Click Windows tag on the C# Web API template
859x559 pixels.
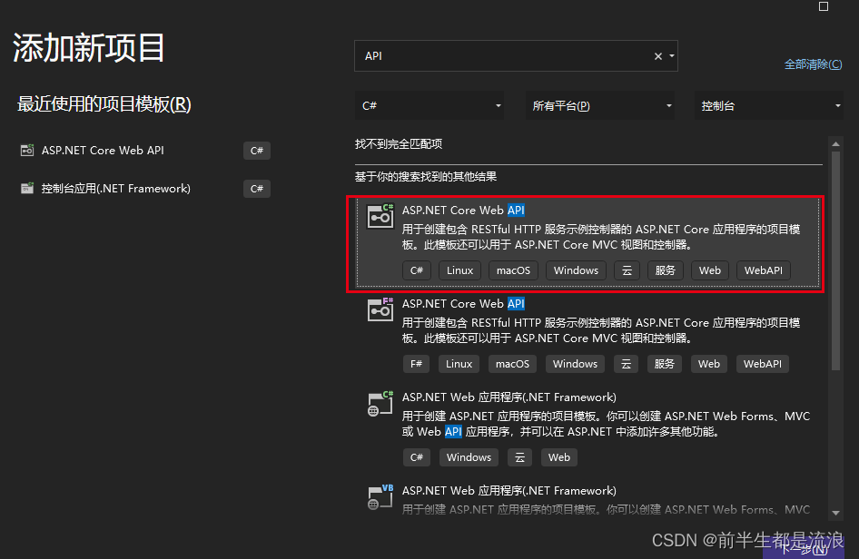576,270
